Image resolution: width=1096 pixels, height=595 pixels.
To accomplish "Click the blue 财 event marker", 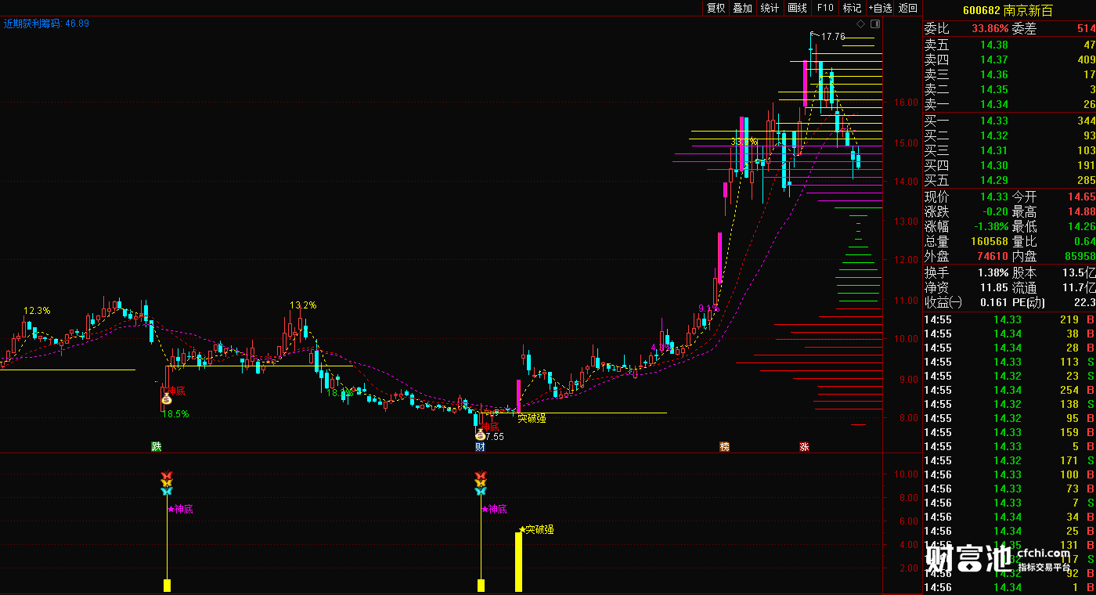I will [480, 447].
